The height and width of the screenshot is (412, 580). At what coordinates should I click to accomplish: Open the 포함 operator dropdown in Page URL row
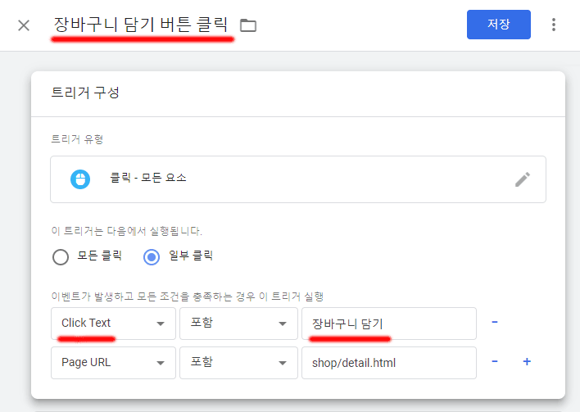click(x=238, y=362)
